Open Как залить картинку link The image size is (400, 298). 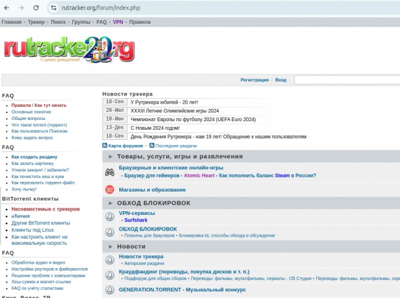(32, 164)
